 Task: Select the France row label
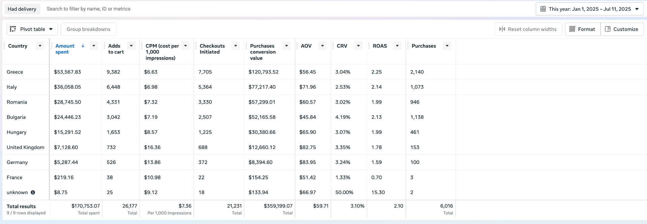pyautogui.click(x=14, y=178)
